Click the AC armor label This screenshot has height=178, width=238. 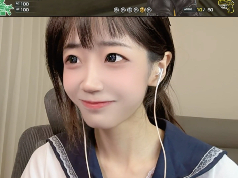pos(18,4)
